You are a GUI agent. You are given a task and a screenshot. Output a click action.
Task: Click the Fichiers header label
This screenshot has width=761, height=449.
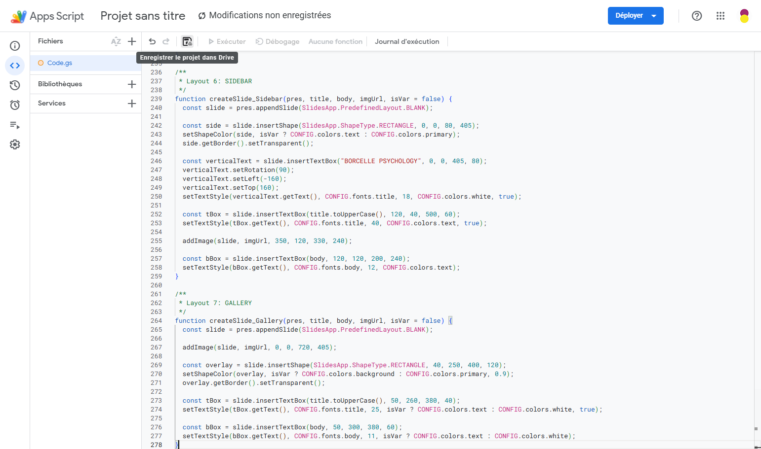click(50, 41)
